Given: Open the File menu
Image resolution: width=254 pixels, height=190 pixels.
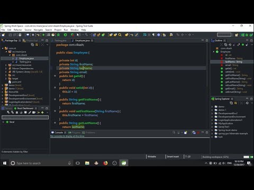Looking at the screenshot, I should 3,30.
